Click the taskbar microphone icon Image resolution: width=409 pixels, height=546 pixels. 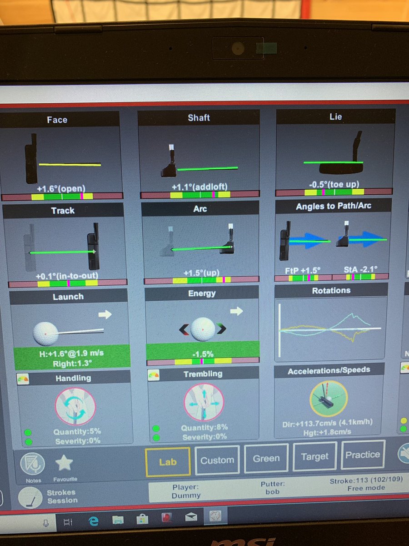click(x=46, y=523)
